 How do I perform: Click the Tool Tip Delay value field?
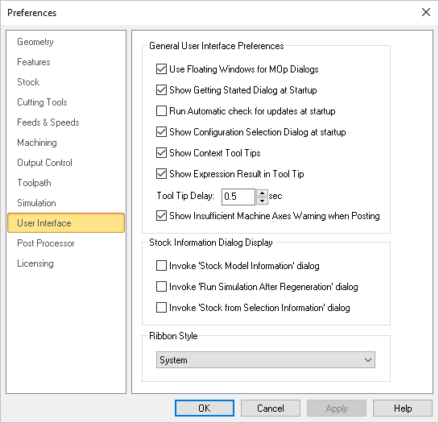[238, 197]
